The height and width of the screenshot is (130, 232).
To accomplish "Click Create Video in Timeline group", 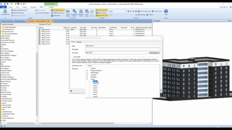I will [157, 11].
